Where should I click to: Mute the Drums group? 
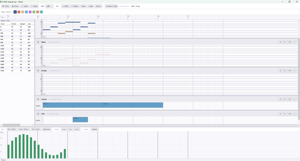click(x=280, y=71)
